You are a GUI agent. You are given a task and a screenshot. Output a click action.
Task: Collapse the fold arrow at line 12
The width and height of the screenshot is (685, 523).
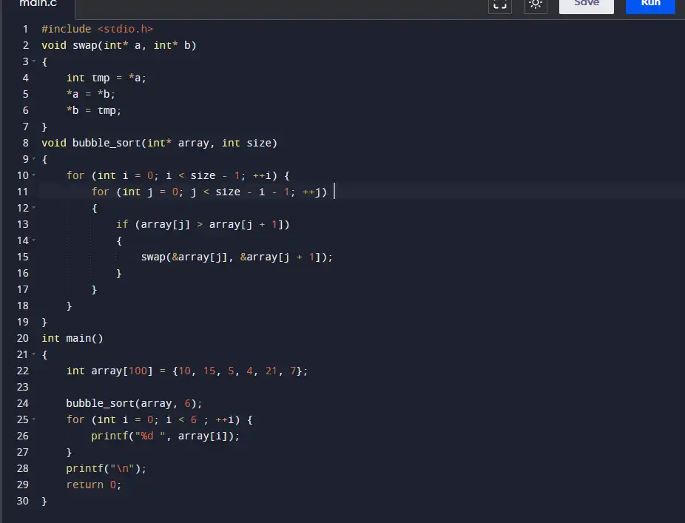[33, 208]
